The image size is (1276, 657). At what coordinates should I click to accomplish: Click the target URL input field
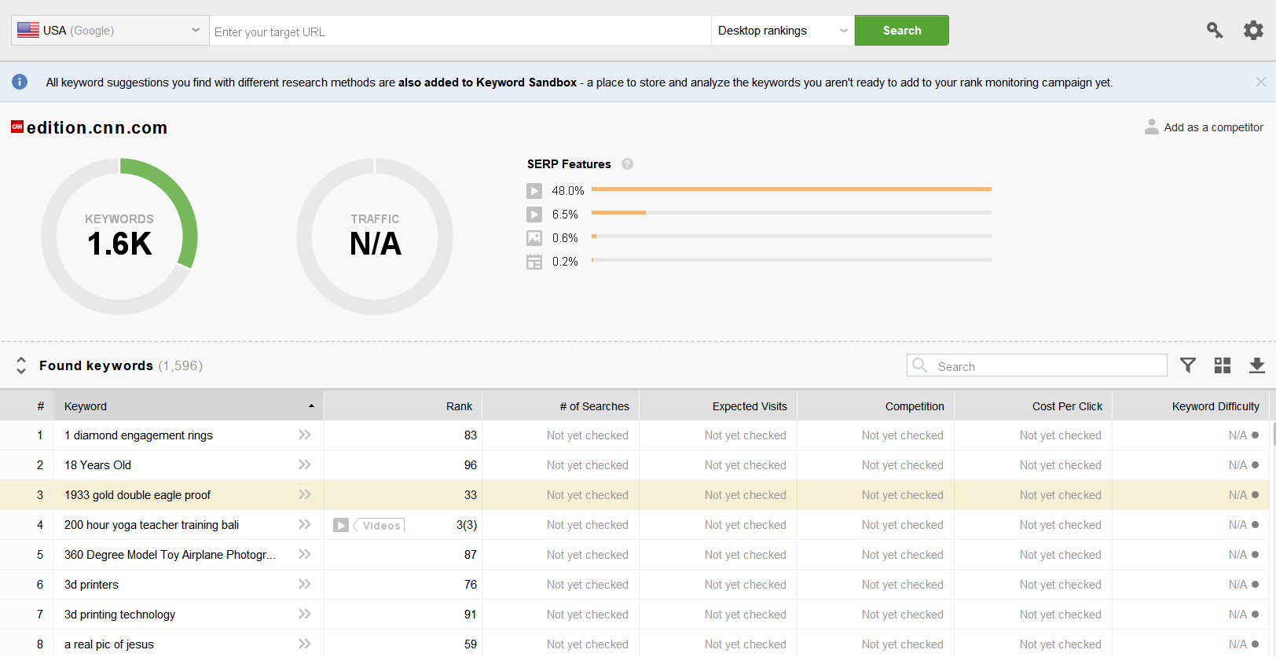coord(460,31)
